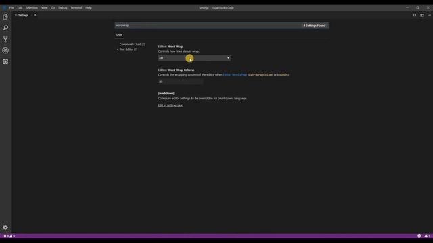Open the Source Control view
433x243 pixels.
pyautogui.click(x=5, y=39)
